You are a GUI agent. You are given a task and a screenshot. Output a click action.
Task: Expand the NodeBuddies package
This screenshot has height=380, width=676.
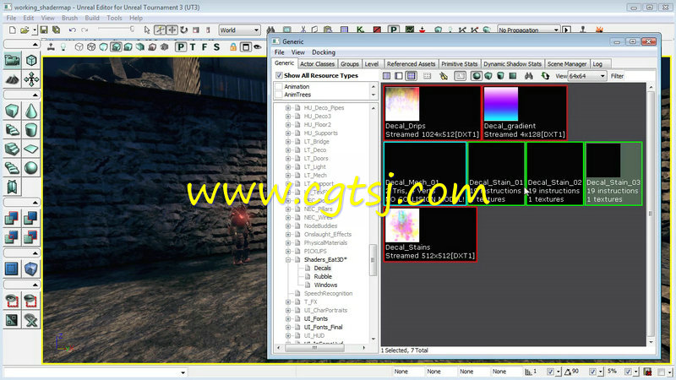[288, 225]
